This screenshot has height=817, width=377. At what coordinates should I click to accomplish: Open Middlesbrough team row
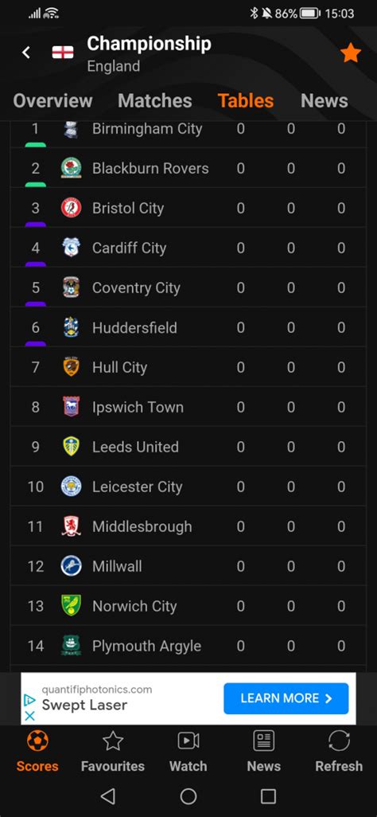coord(188,526)
